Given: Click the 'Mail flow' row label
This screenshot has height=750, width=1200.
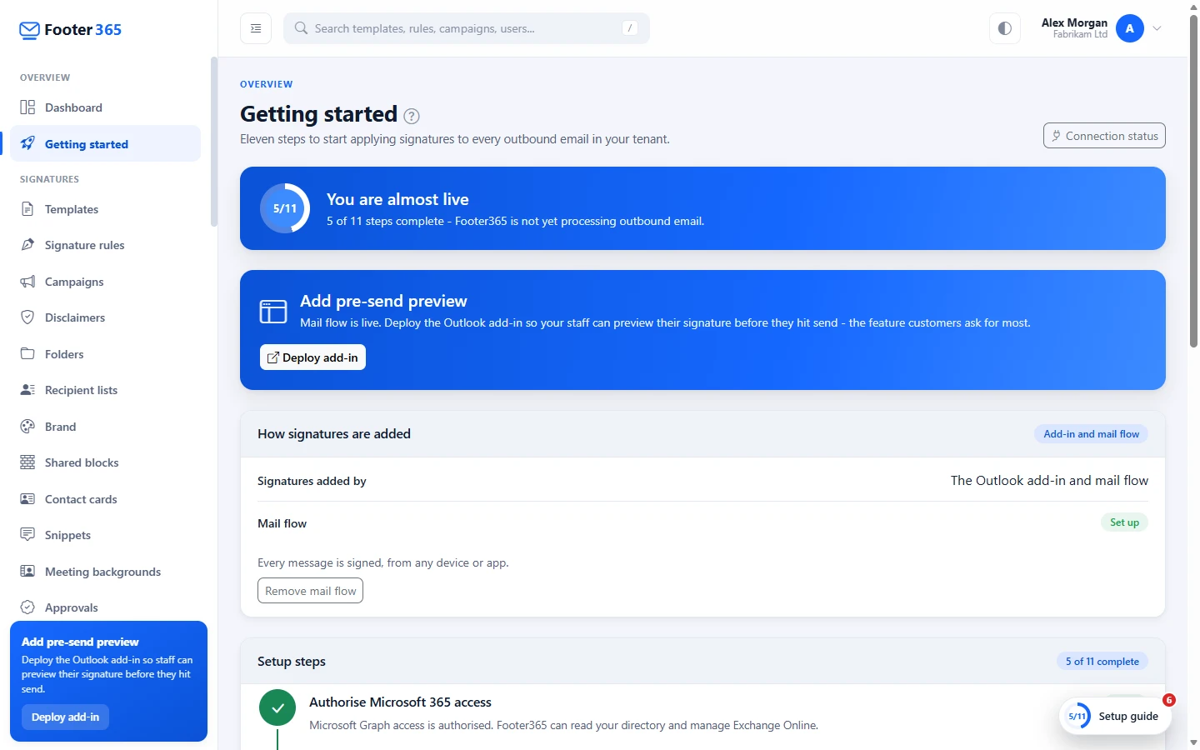Looking at the screenshot, I should point(282,523).
